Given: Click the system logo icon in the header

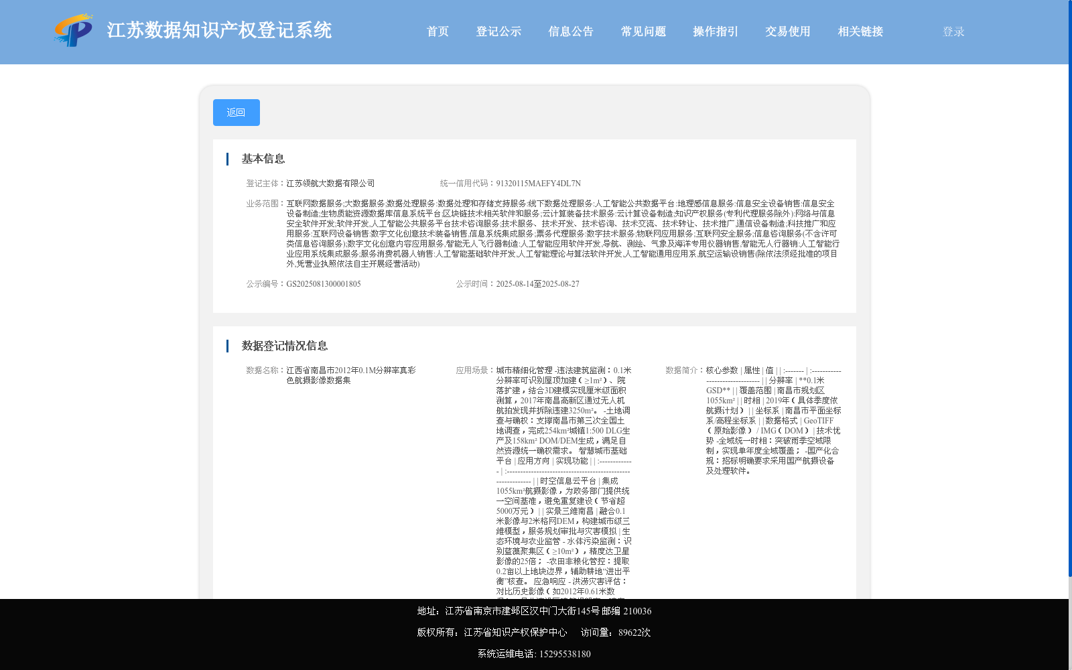Looking at the screenshot, I should click(73, 31).
